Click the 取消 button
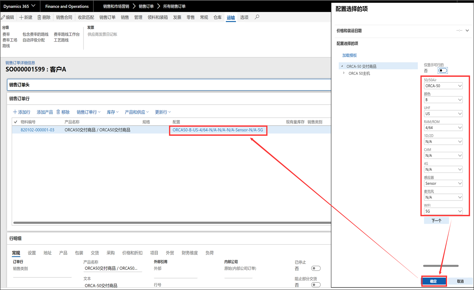This screenshot has height=290, width=474. point(460,281)
